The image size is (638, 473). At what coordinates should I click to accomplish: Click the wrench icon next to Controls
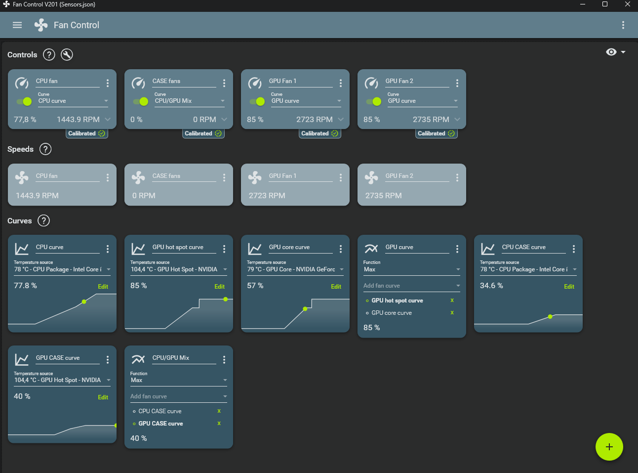click(x=67, y=54)
